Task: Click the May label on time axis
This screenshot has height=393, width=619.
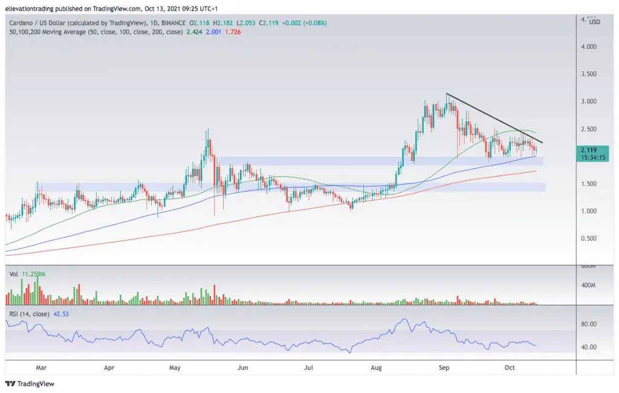Action: point(175,368)
